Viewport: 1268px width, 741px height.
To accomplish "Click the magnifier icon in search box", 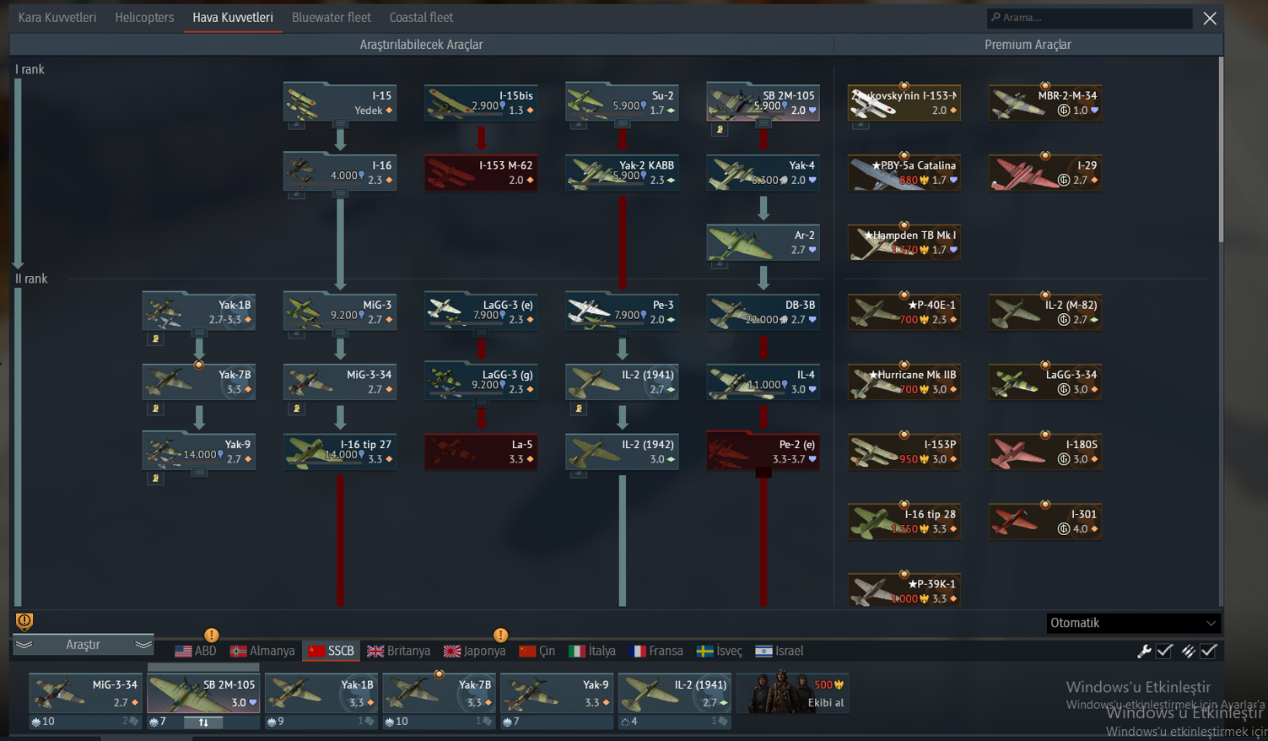I will pyautogui.click(x=996, y=17).
